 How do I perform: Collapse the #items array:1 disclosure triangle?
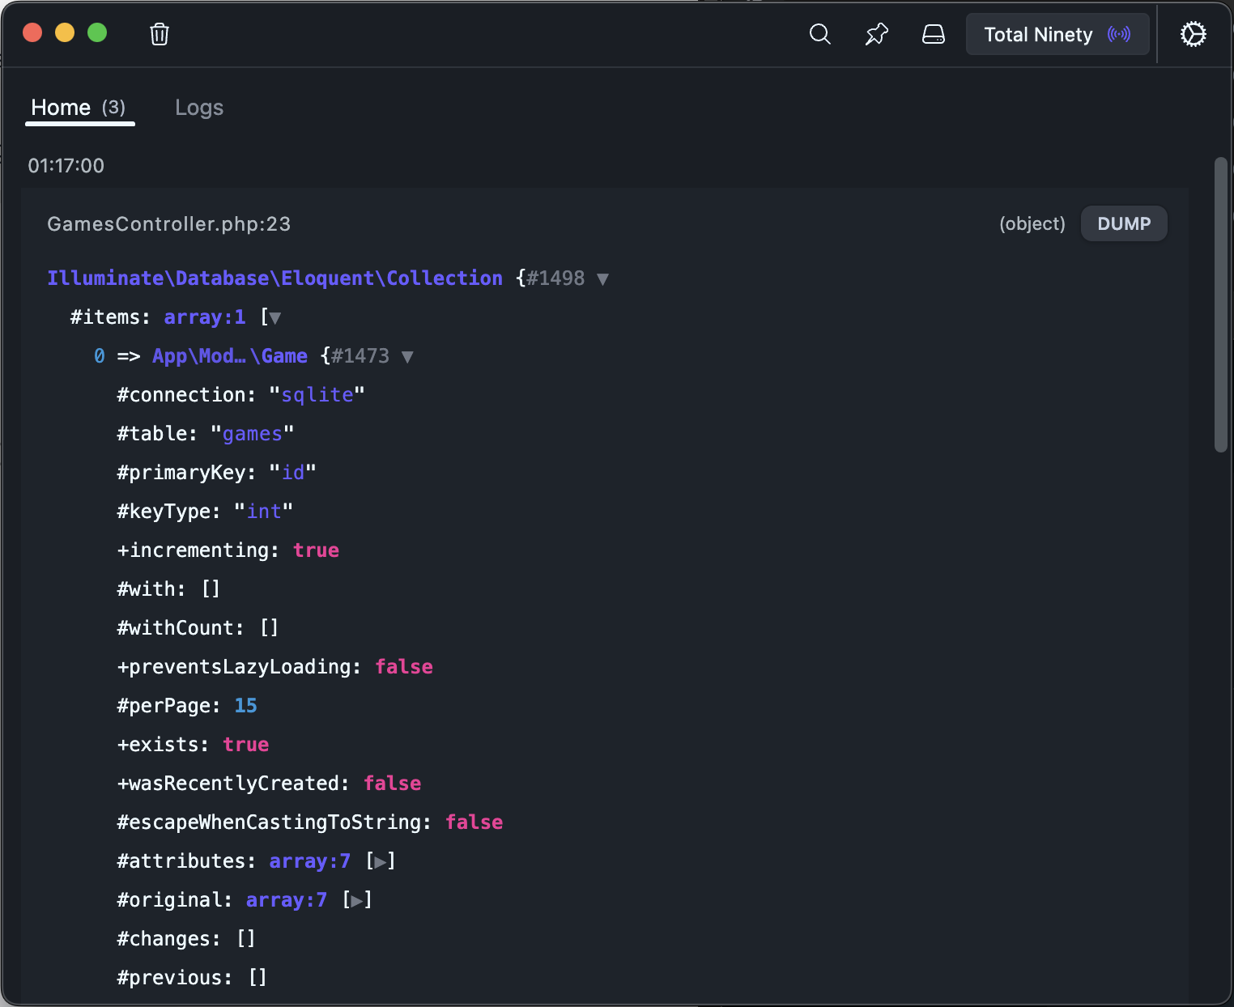[x=274, y=317]
